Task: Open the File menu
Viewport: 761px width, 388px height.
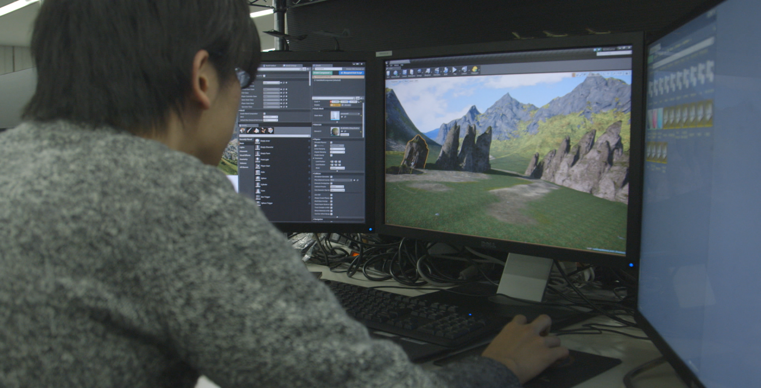Action: click(387, 66)
